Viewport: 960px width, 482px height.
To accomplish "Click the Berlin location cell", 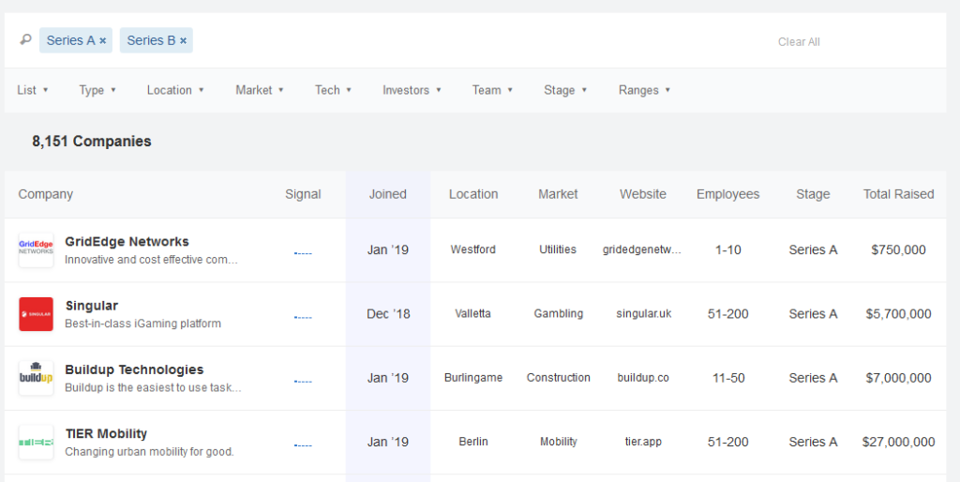I will [473, 442].
